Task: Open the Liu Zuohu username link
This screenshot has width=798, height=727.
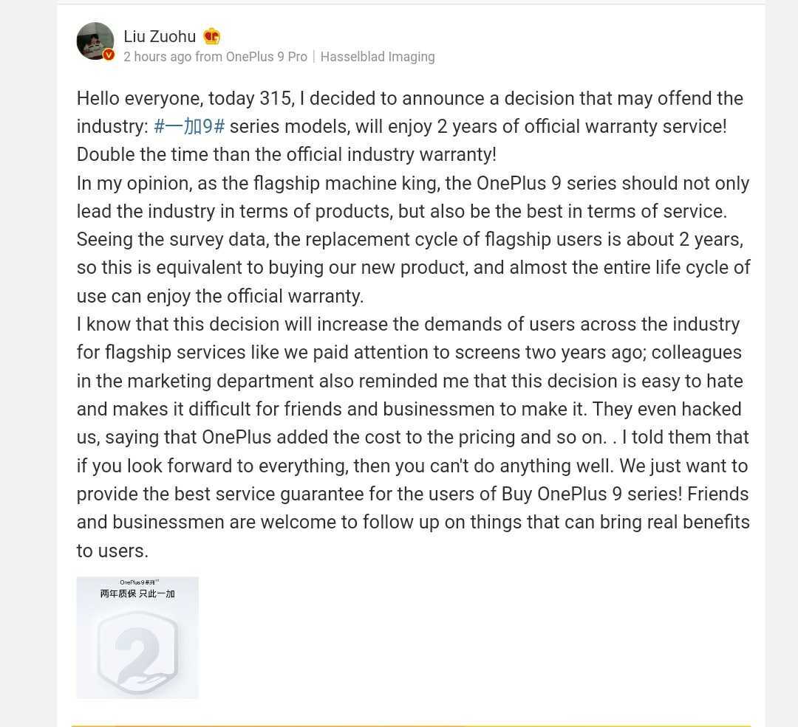Action: (x=160, y=37)
